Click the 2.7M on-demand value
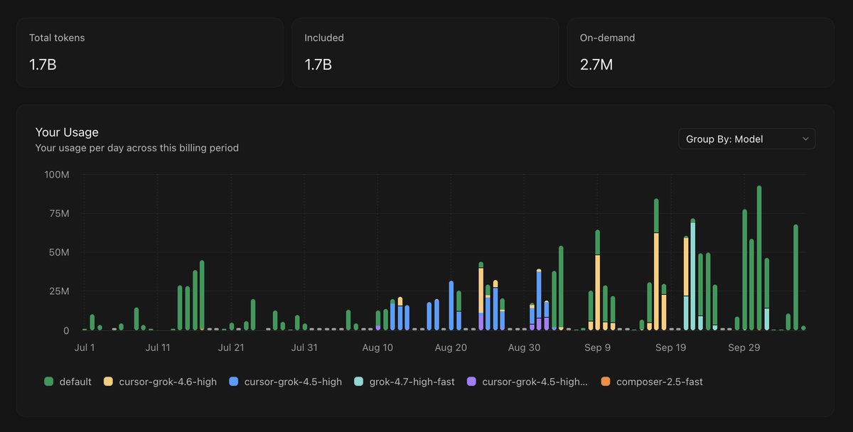The image size is (853, 432). [x=596, y=65]
